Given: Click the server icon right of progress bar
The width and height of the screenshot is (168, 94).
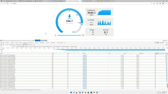Looking at the screenshot, I should coord(83,35).
